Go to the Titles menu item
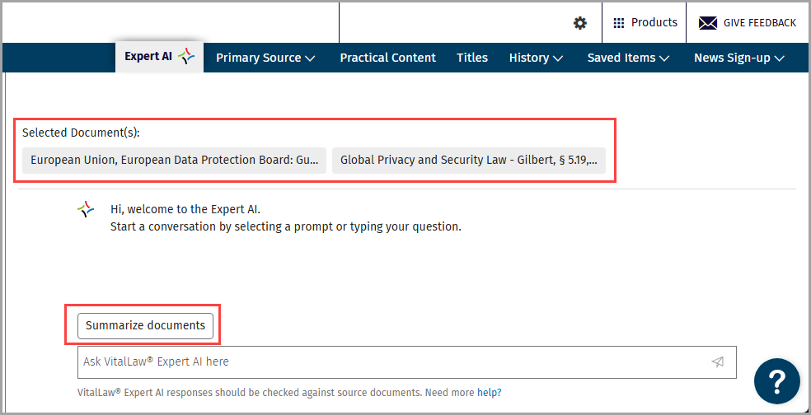This screenshot has width=811, height=415. [x=472, y=58]
